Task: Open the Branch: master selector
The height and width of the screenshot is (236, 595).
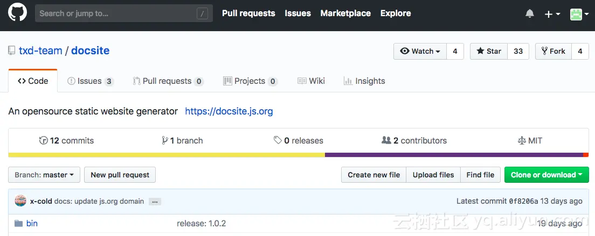Action: (44, 175)
